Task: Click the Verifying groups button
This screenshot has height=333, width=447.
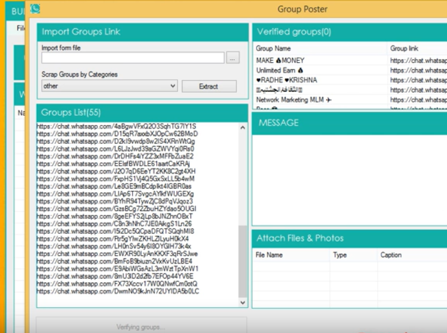Action: [x=141, y=326]
